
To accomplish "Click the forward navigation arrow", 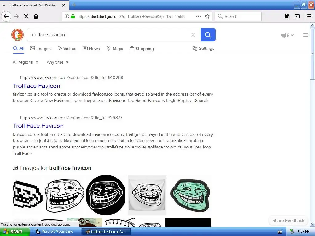I will (x=16, y=16).
